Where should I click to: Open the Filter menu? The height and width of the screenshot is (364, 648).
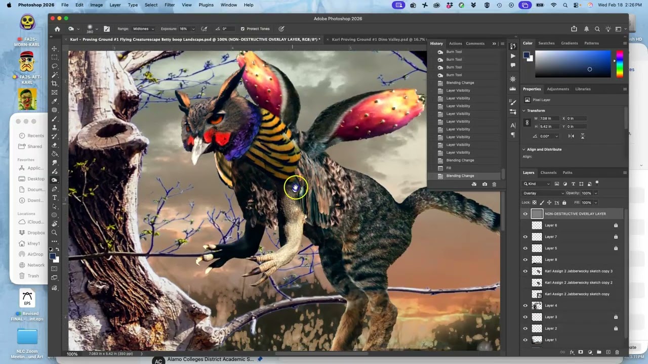coord(170,5)
